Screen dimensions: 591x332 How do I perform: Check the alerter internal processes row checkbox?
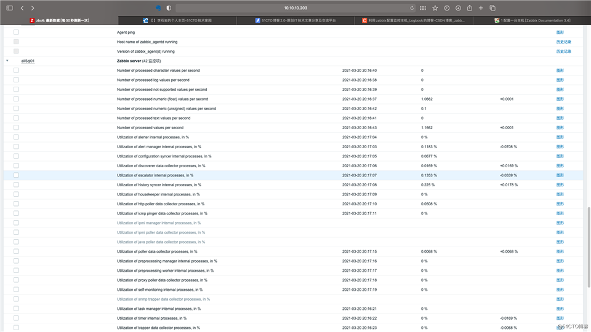click(x=16, y=137)
